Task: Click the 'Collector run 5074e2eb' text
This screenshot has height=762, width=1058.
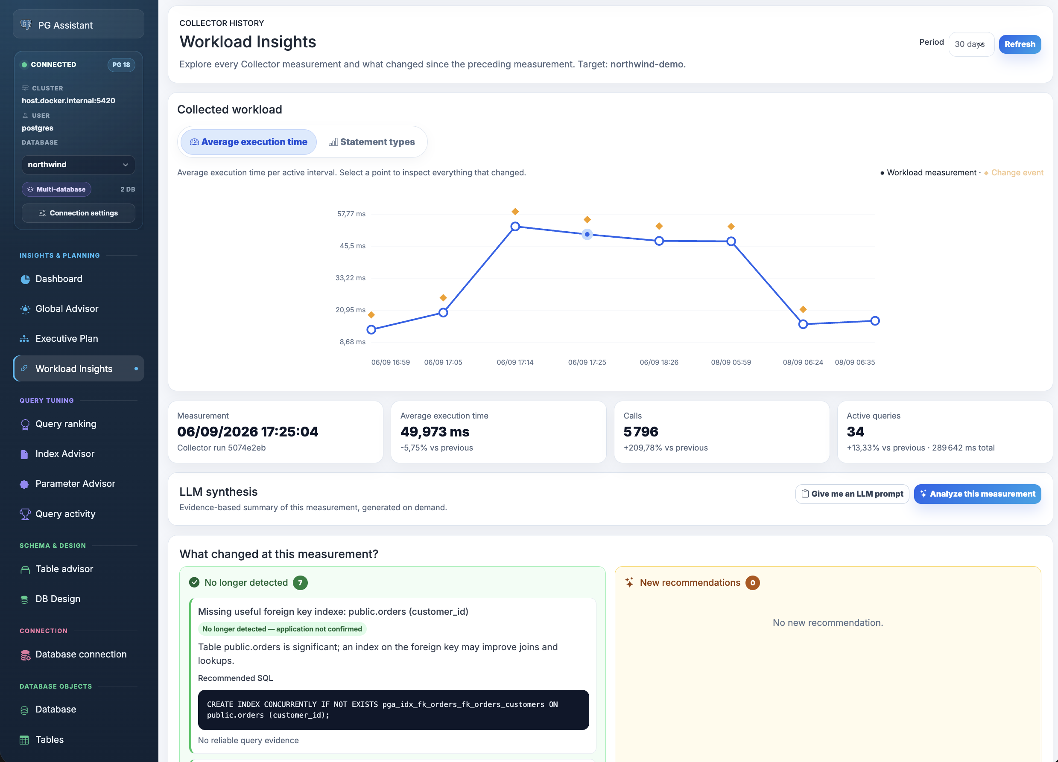Action: tap(222, 448)
